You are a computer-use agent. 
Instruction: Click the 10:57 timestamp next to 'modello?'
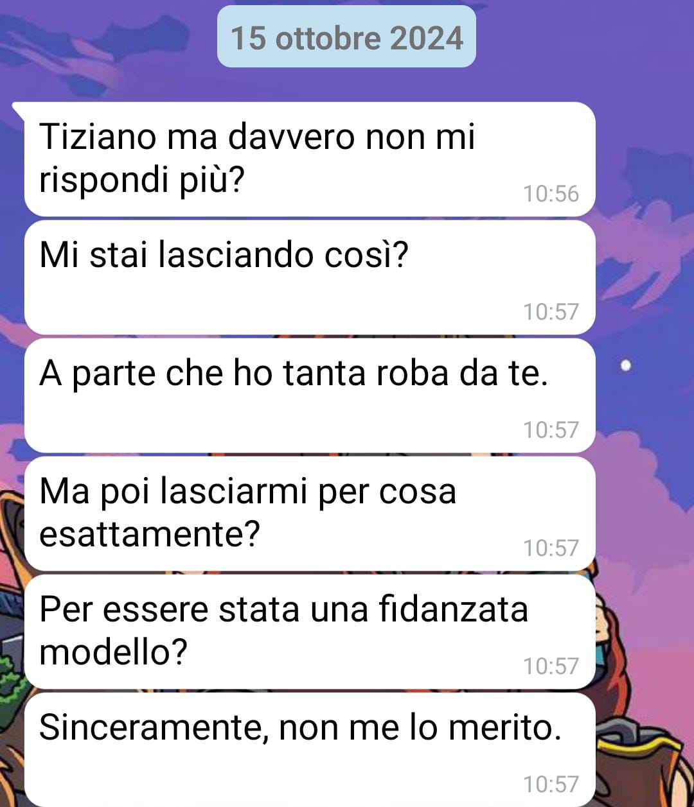coord(551,666)
